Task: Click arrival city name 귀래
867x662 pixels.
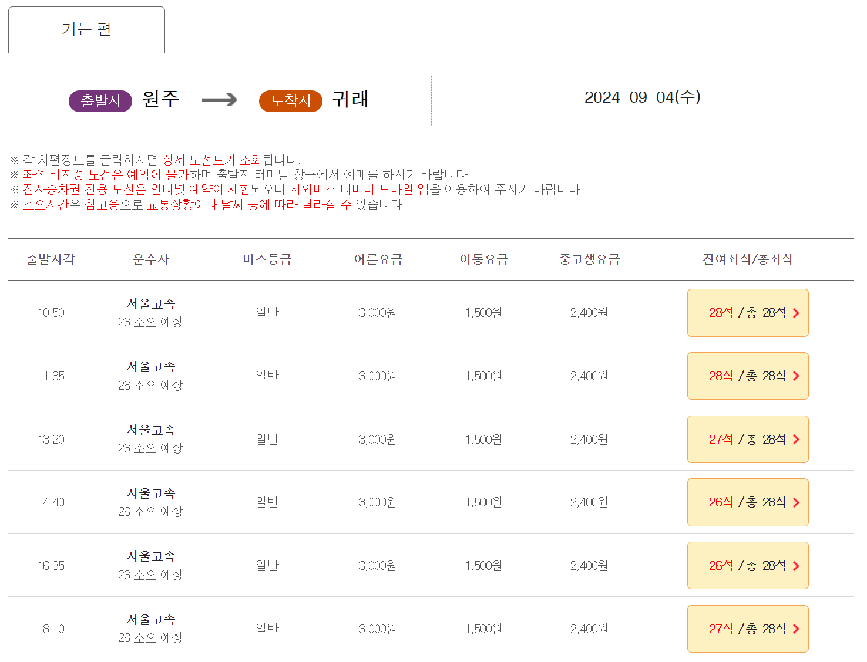Action: click(x=351, y=99)
